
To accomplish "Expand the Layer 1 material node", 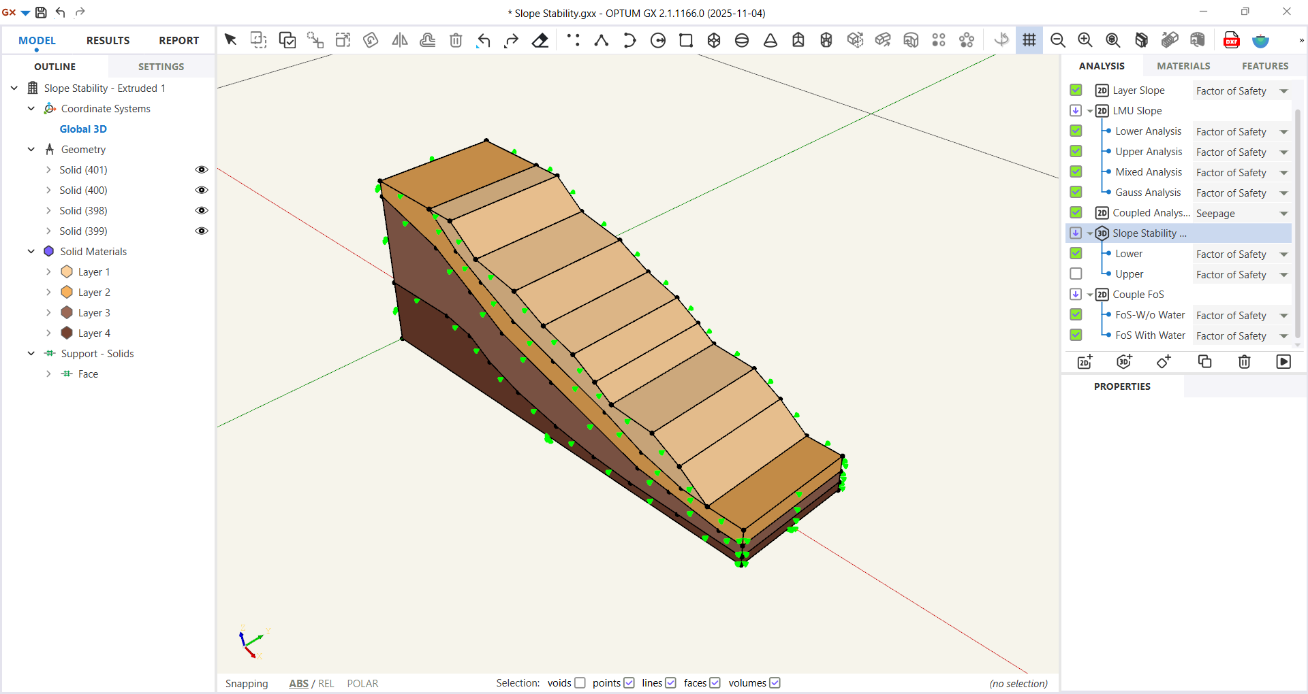I will [48, 271].
